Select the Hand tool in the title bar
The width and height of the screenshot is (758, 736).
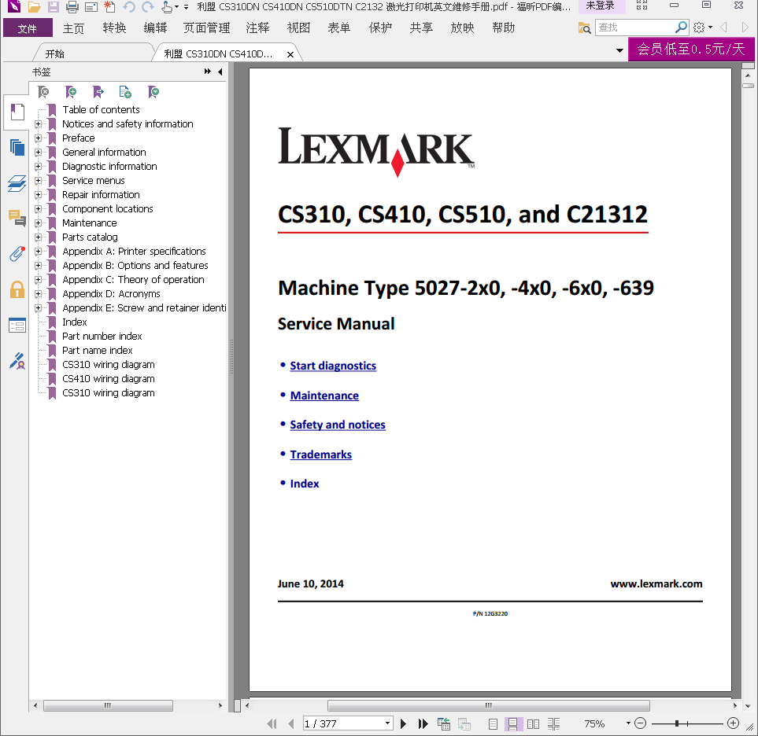167,7
